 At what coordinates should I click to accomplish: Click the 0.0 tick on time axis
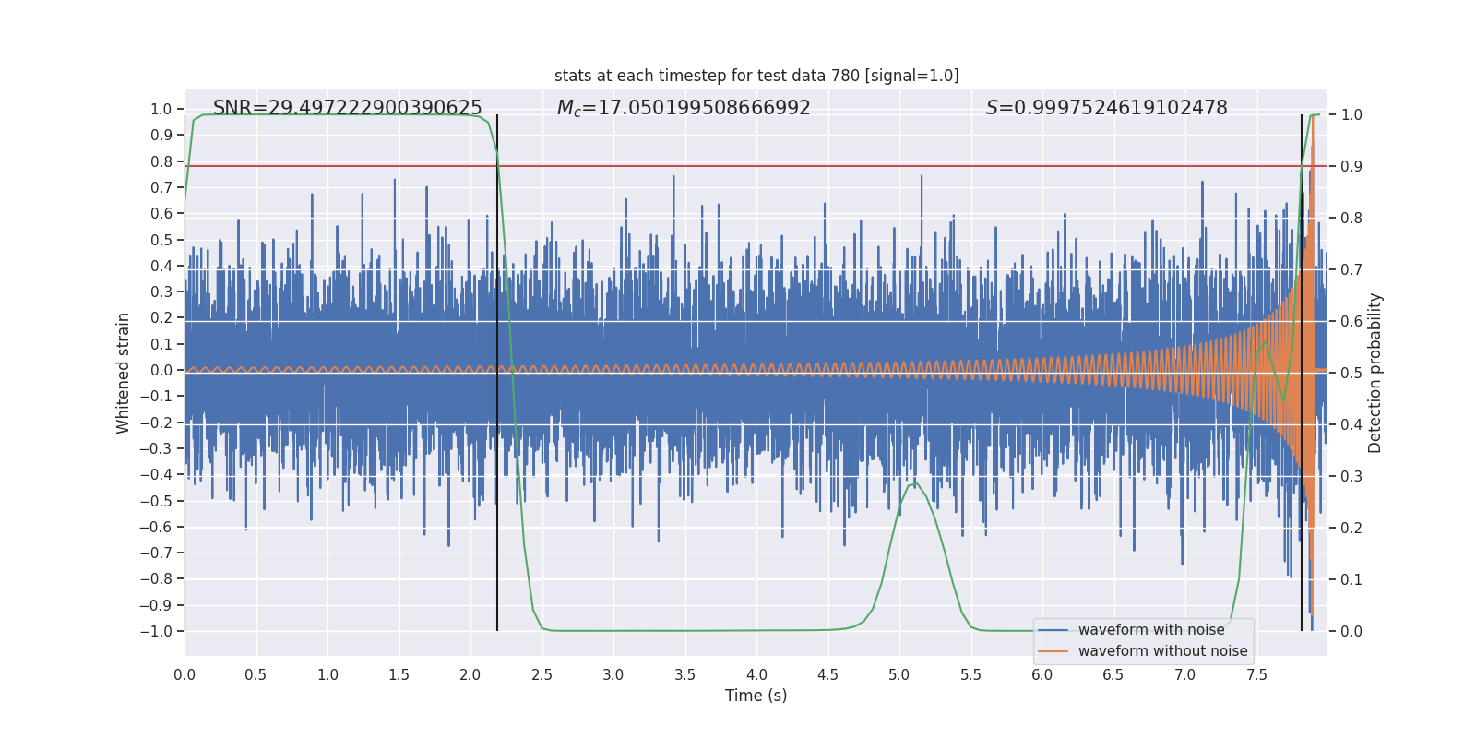coord(184,674)
